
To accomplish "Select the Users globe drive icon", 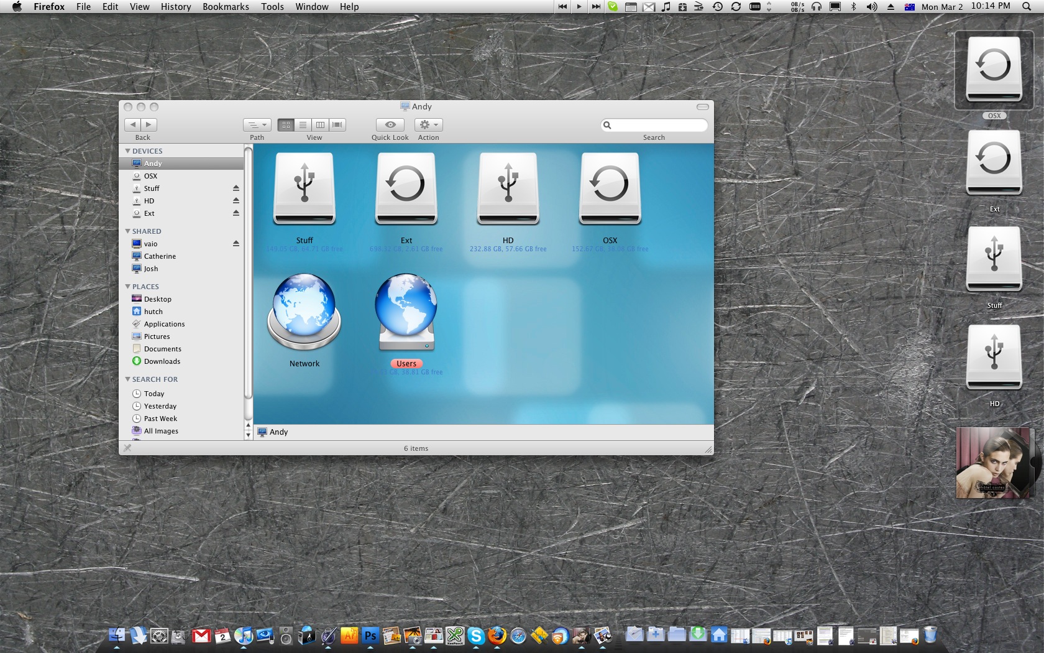I will point(406,312).
